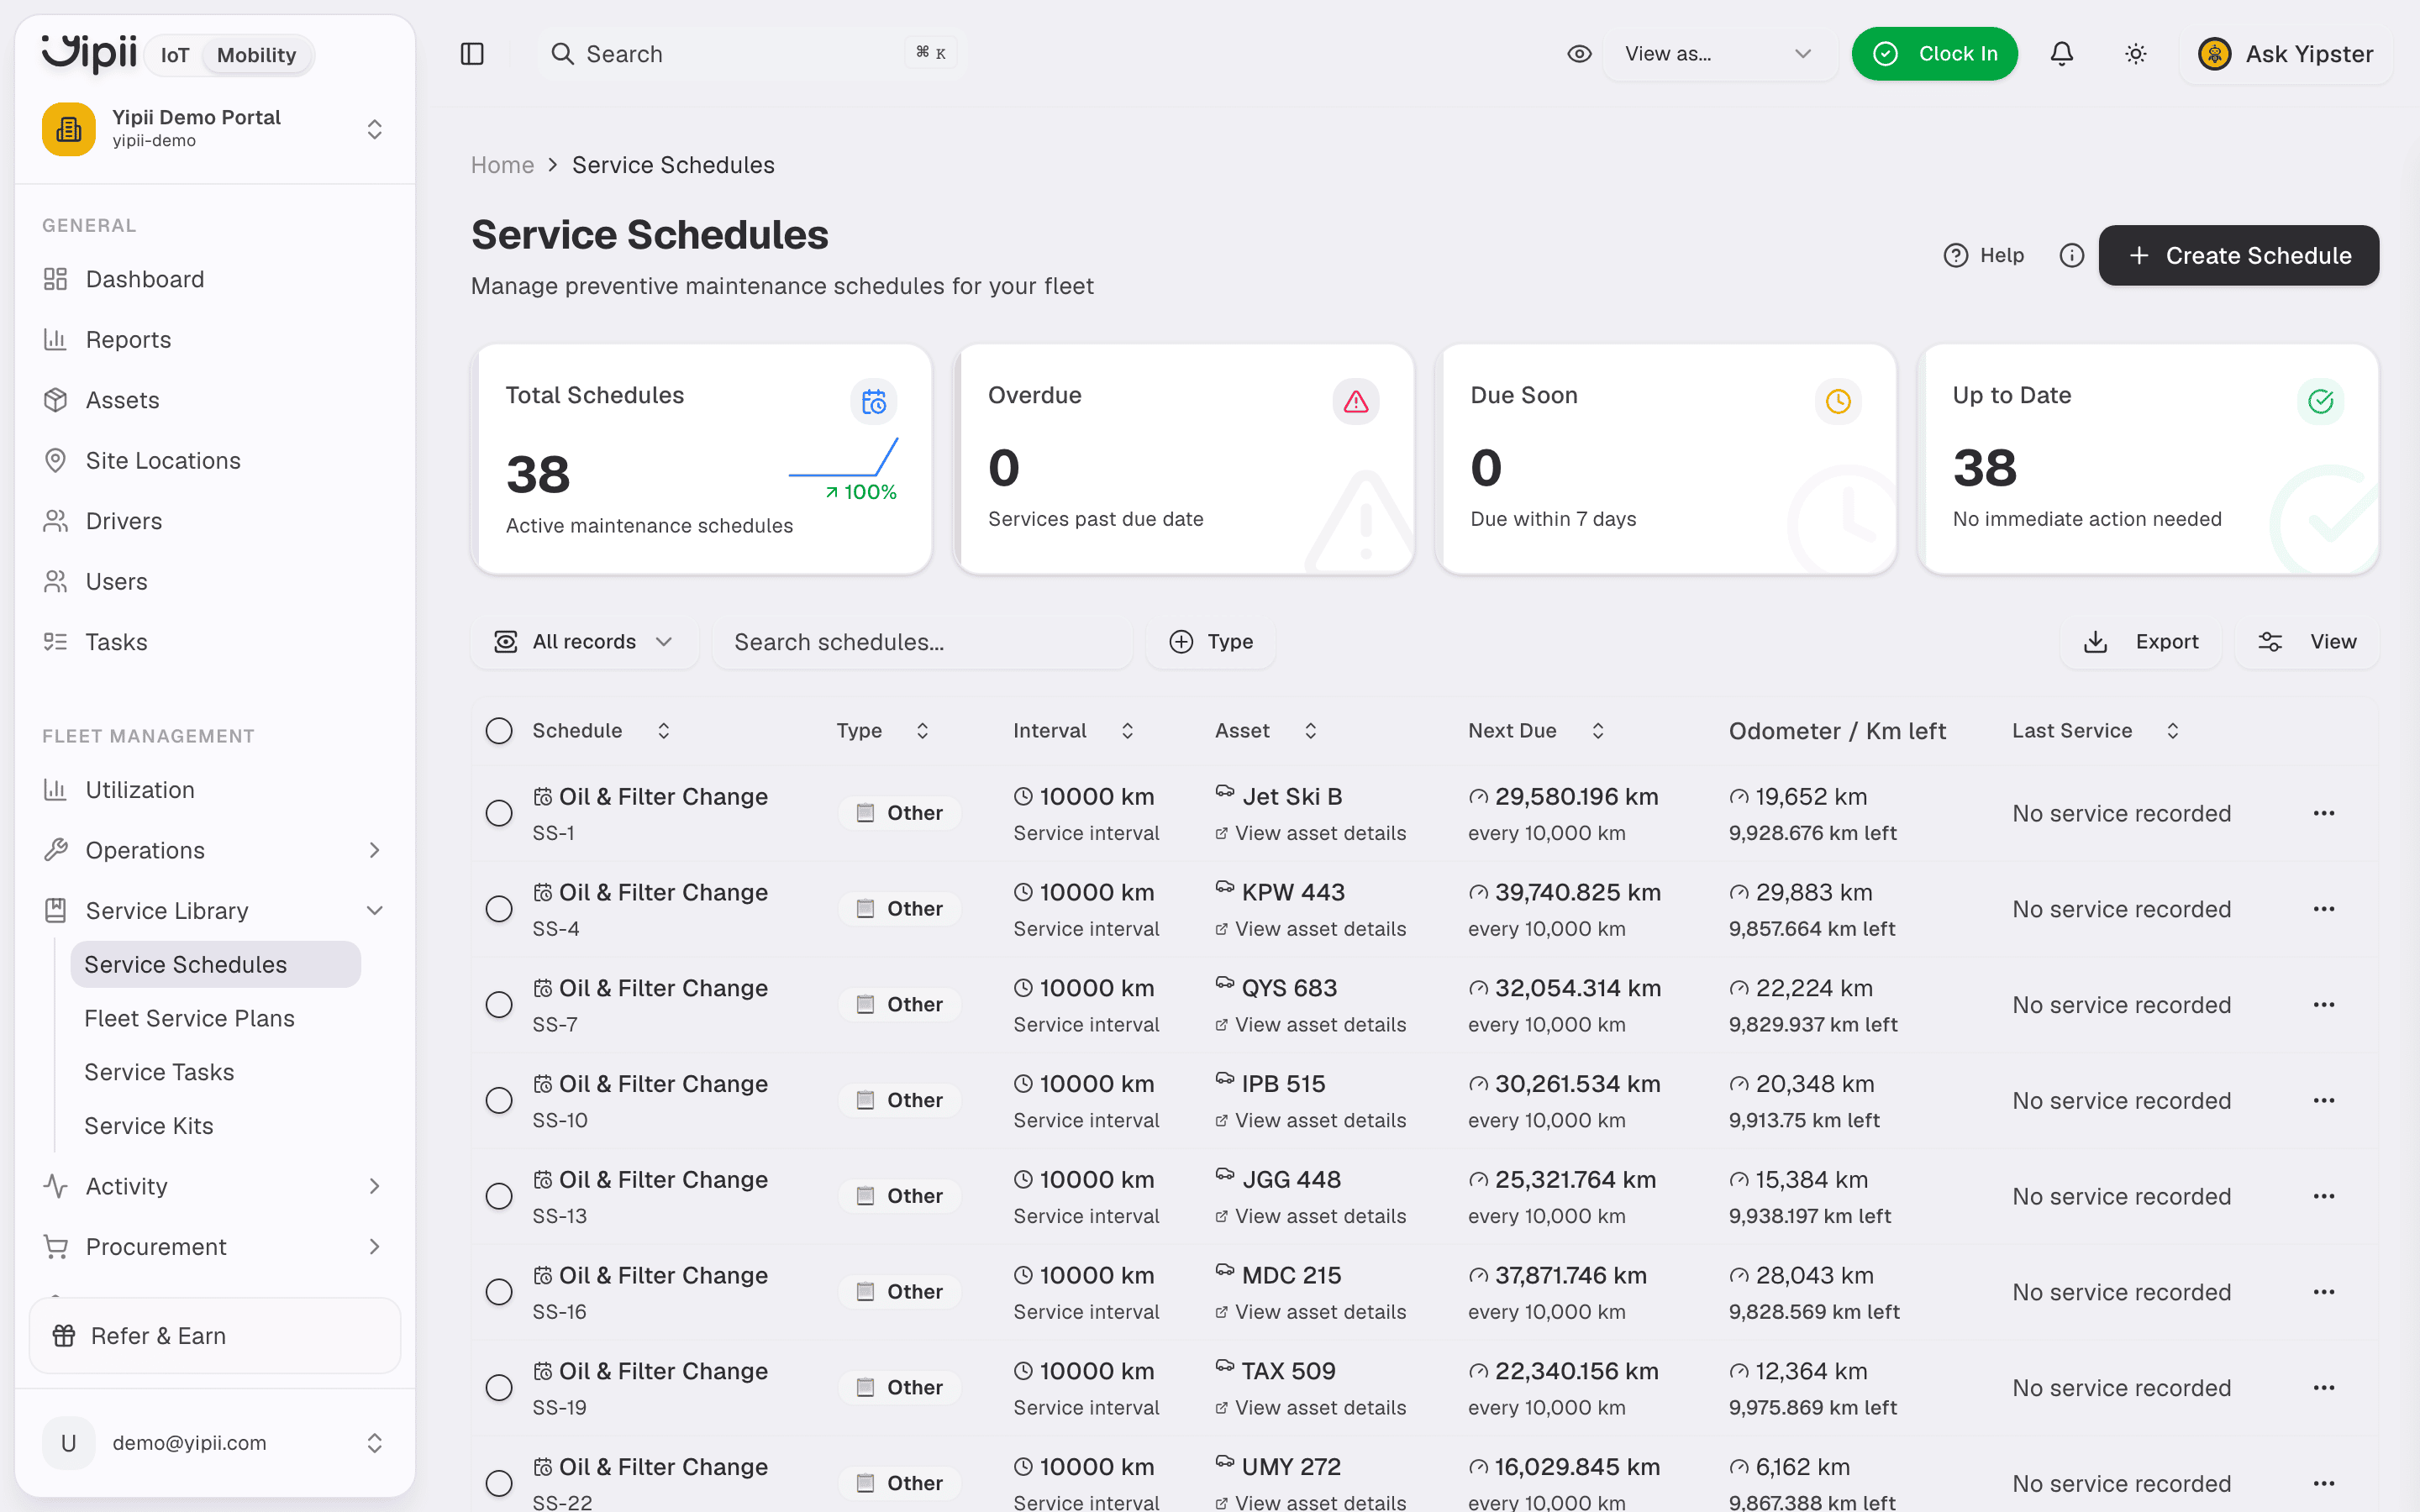Select the SS-13 JGG 448 row checkbox
The width and height of the screenshot is (2420, 1512).
[499, 1196]
